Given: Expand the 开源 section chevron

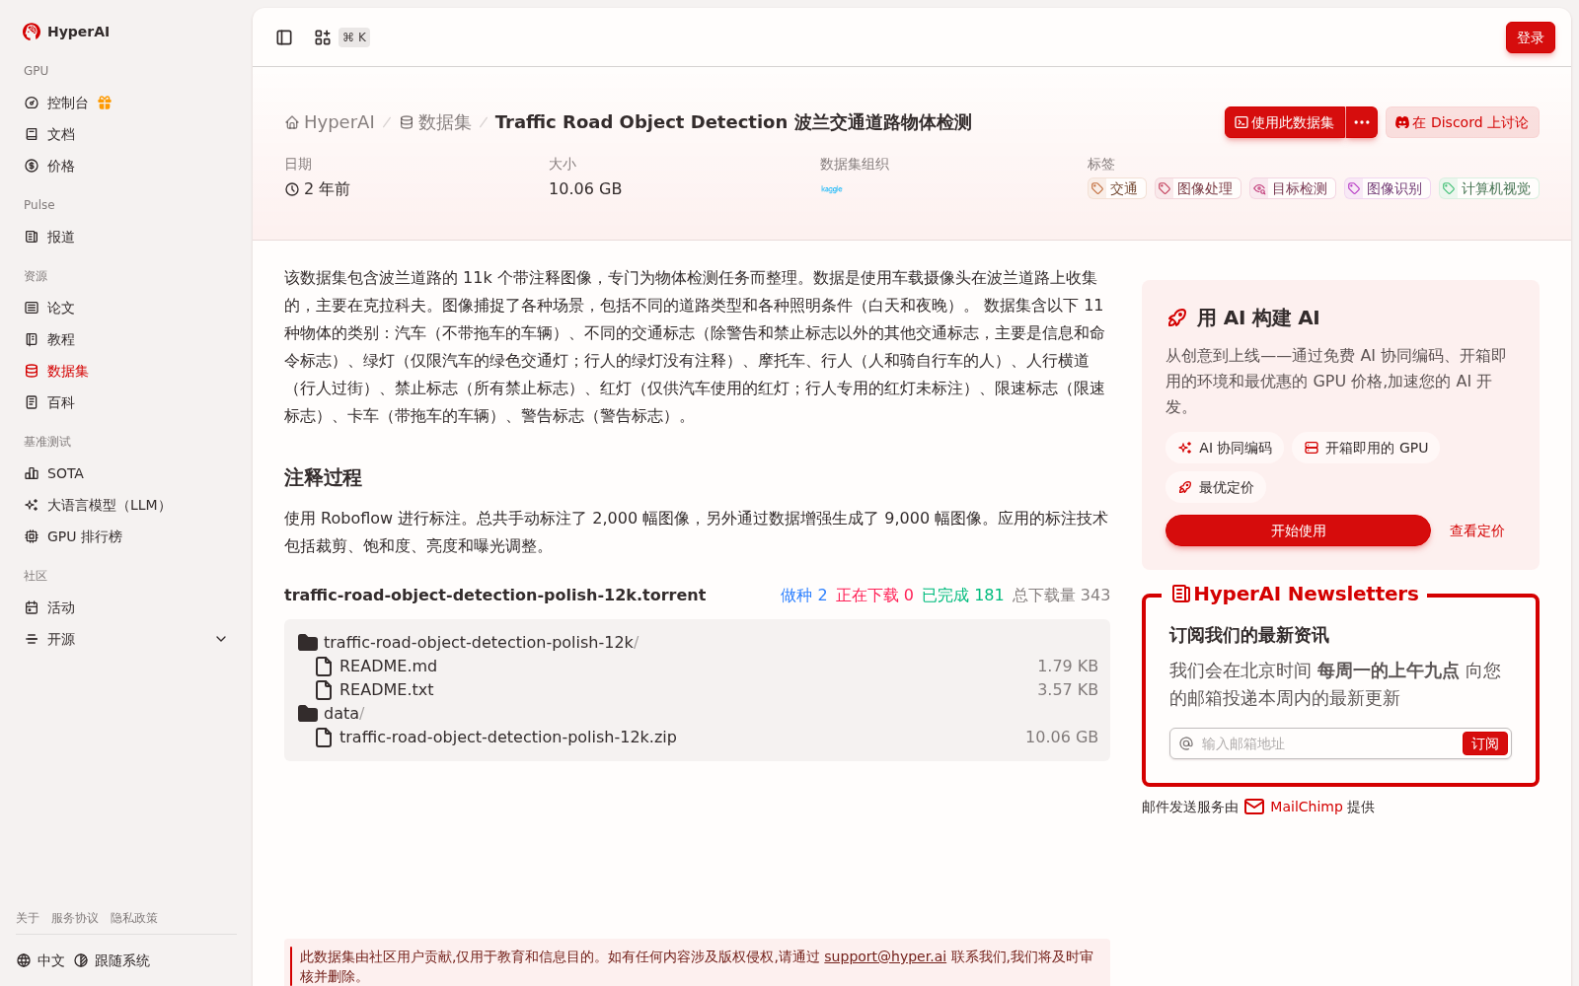Looking at the screenshot, I should pyautogui.click(x=221, y=639).
